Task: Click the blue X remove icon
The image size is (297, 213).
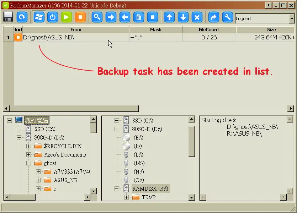Action: (197, 17)
